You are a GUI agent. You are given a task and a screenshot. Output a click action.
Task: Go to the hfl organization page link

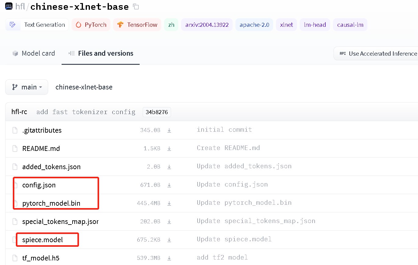20,6
